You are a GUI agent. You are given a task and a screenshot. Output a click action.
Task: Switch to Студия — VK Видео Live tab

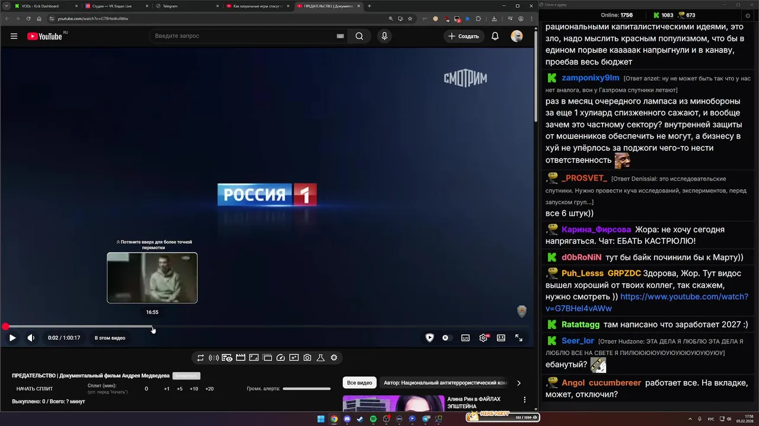tap(116, 6)
